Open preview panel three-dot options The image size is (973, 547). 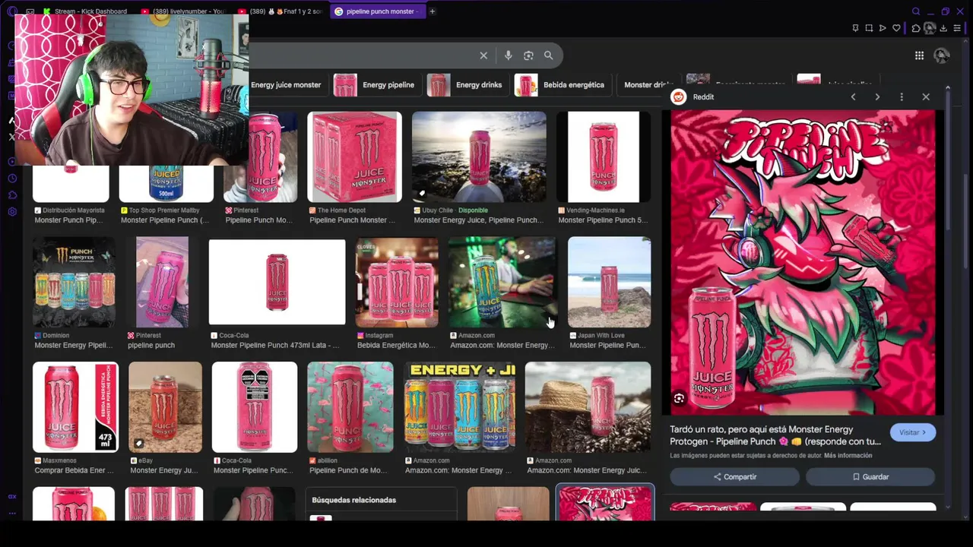click(902, 97)
